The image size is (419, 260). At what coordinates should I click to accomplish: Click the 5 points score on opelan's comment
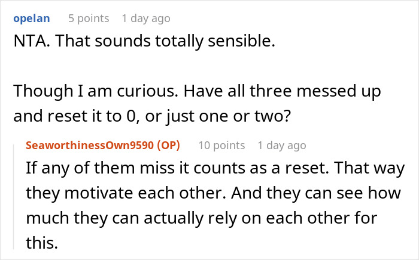(x=89, y=18)
